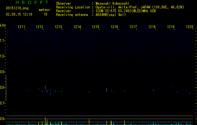Click the 1.0 kHz frequency label
This screenshot has height=125, width=197.
(3, 56)
